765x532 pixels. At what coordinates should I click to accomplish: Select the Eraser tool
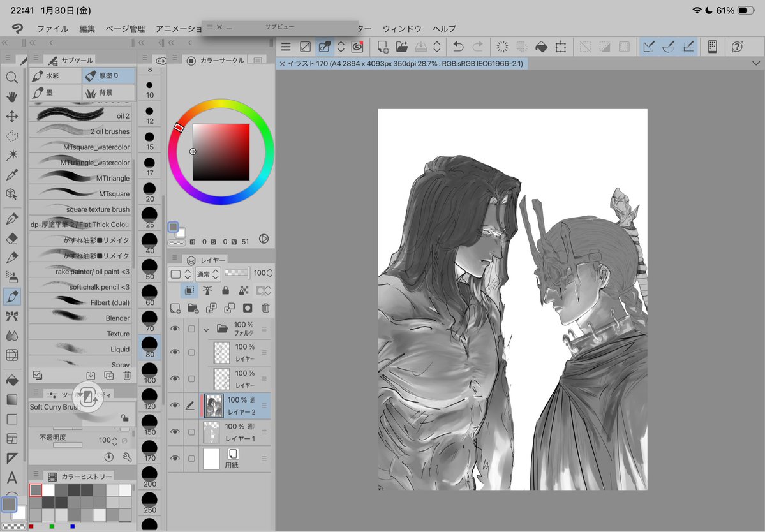[x=11, y=238]
